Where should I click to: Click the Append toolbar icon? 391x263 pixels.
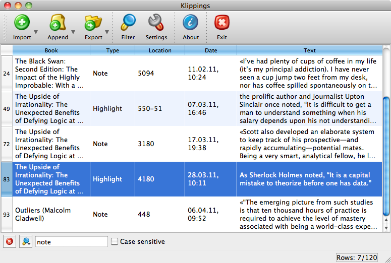58,22
